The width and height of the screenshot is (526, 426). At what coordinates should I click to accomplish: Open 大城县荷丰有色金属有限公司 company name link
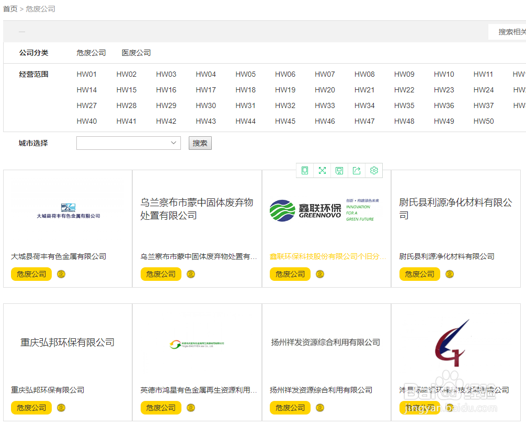(x=59, y=256)
